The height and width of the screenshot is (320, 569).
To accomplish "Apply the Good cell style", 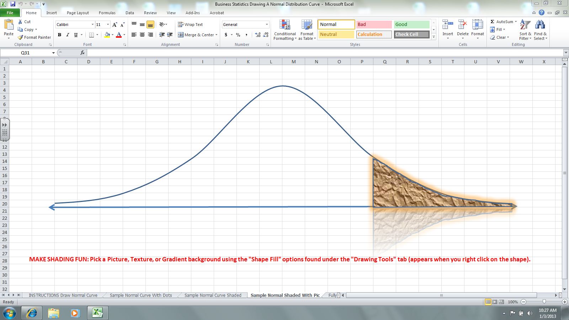I will [x=411, y=25].
